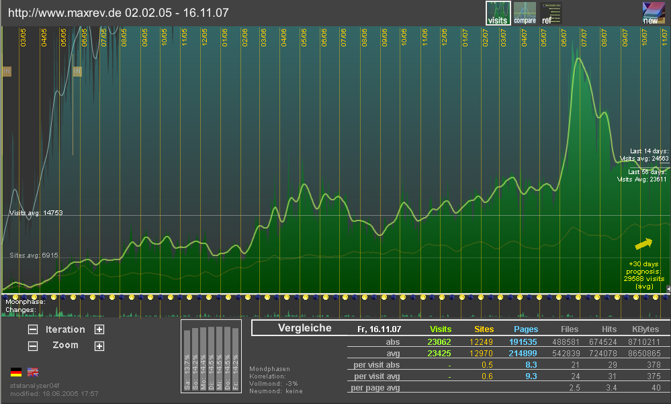Select the Sites column header
671x404 pixels.
pyautogui.click(x=484, y=329)
